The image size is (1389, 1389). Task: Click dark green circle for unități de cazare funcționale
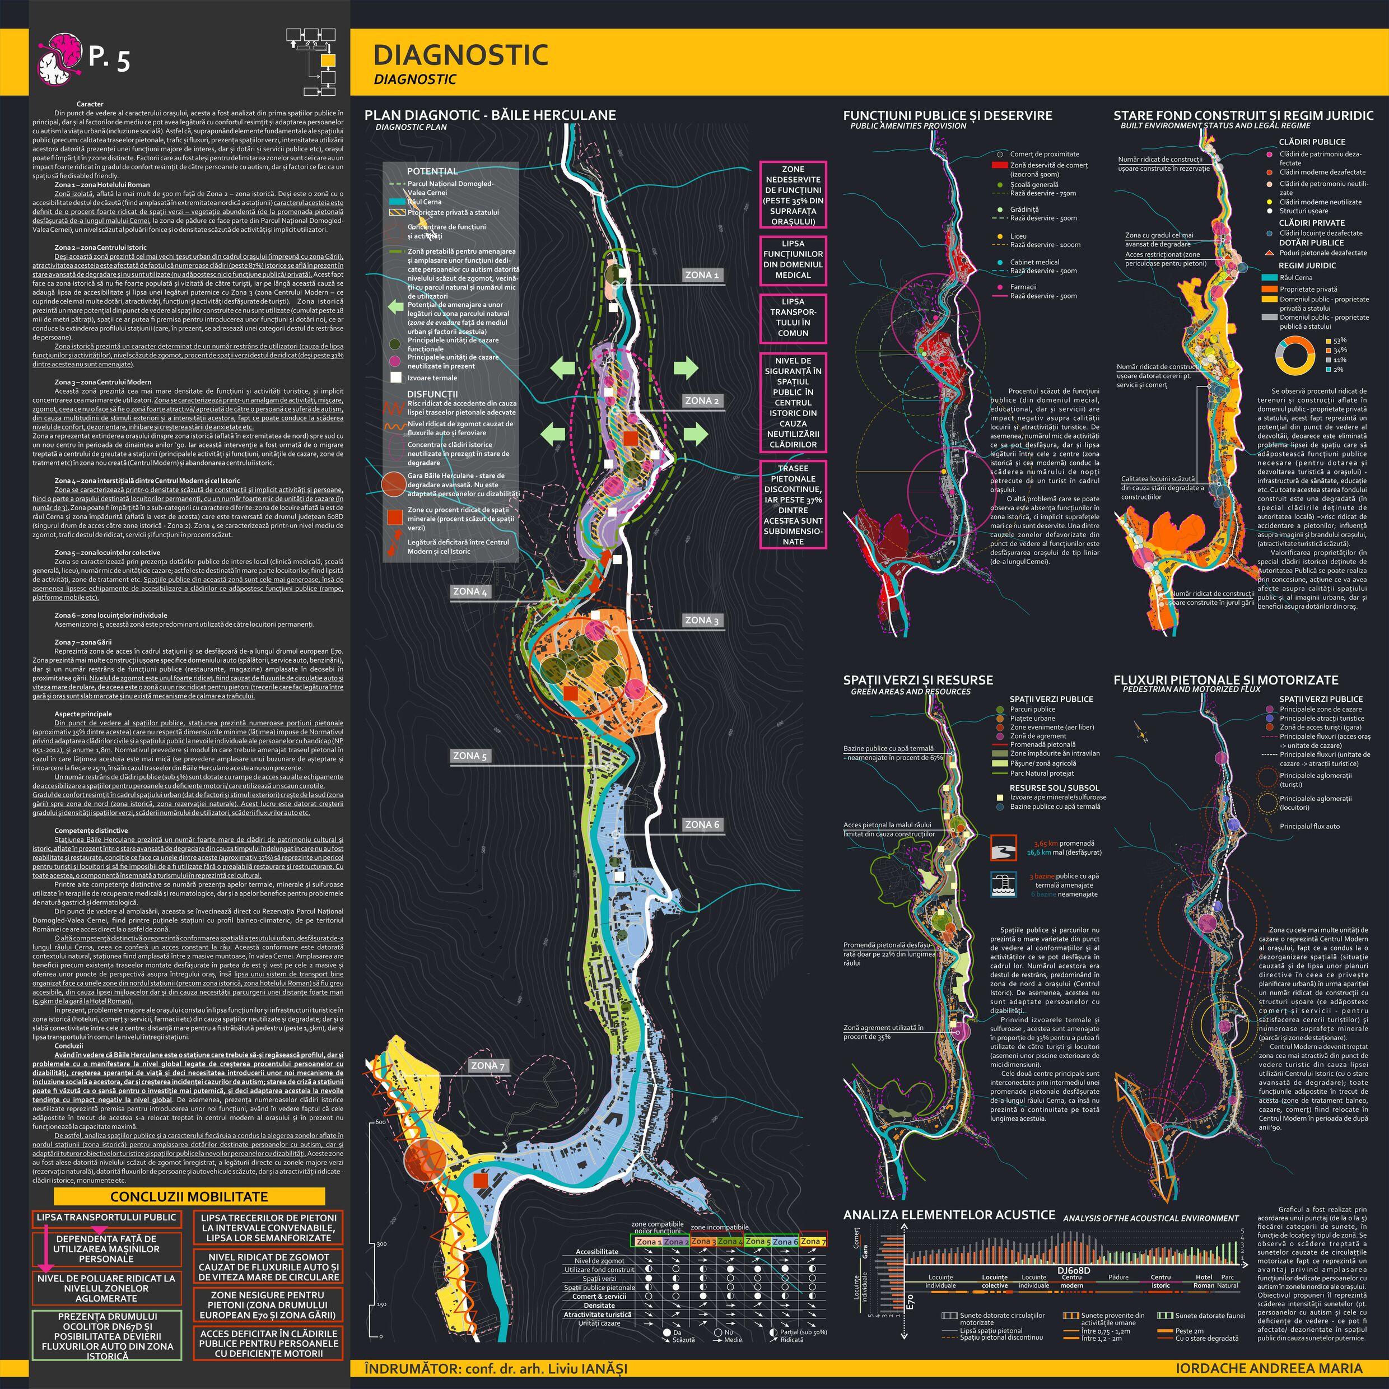point(395,344)
